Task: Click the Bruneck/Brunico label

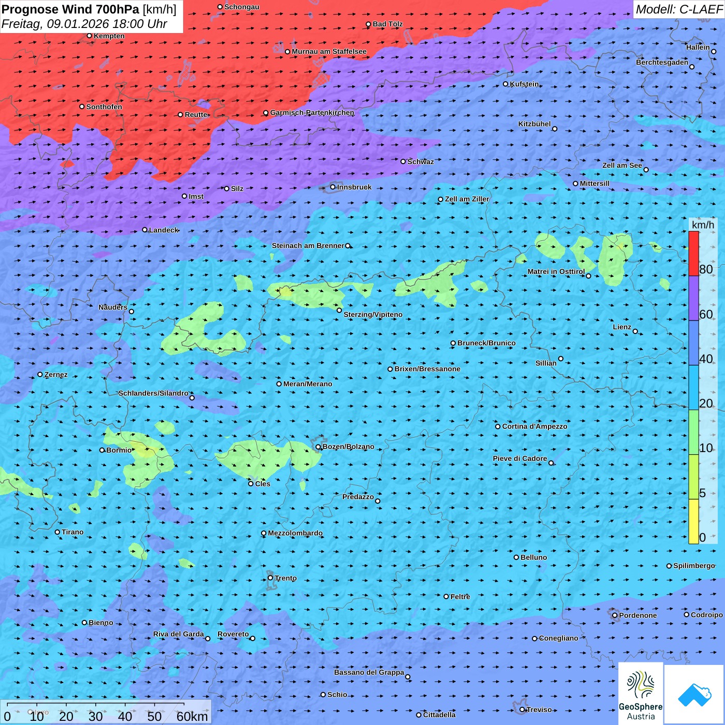Action: tap(486, 343)
